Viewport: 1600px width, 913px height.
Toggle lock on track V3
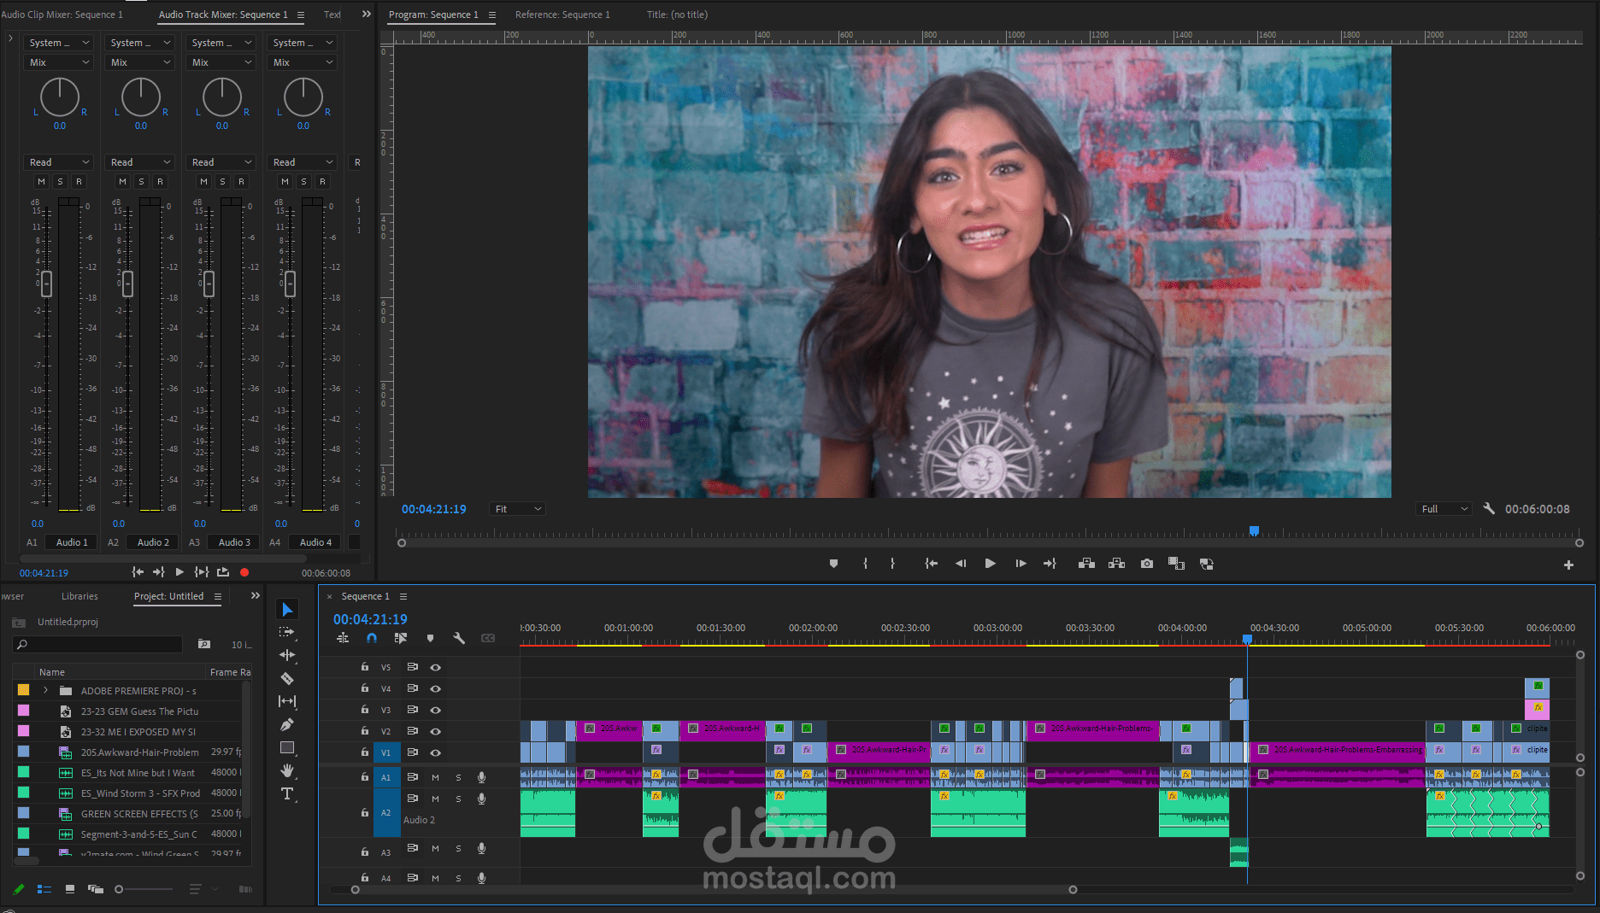point(365,710)
